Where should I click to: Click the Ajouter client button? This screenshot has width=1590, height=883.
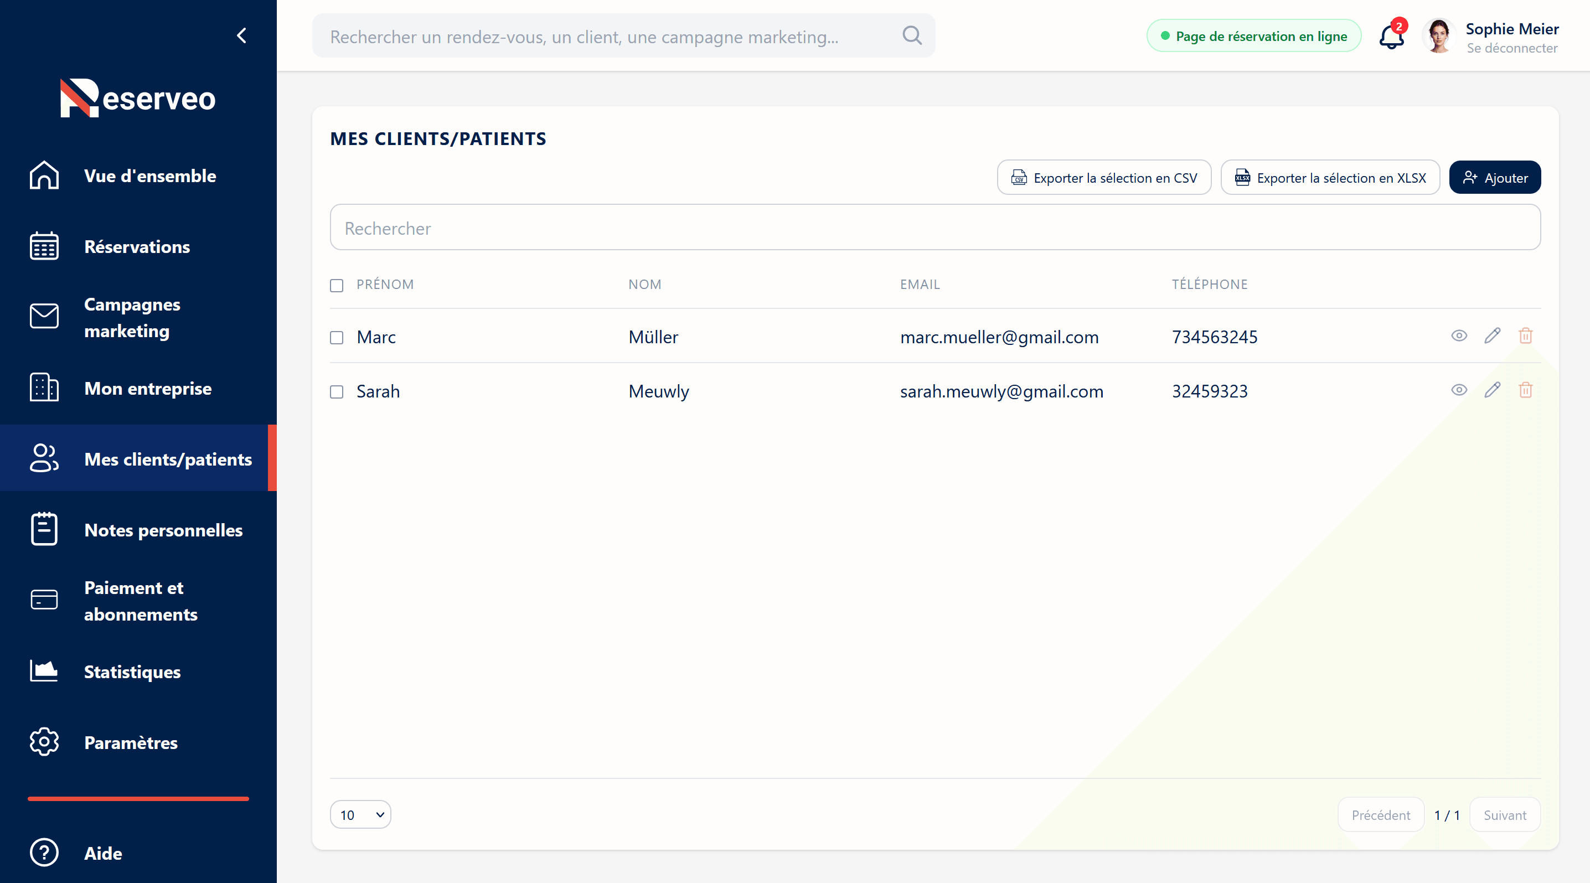1495,178
